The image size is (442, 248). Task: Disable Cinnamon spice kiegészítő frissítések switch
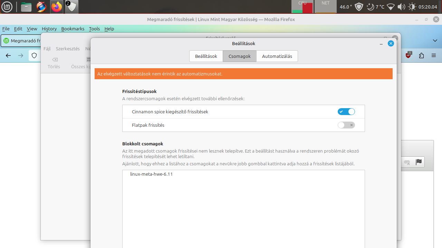click(346, 112)
